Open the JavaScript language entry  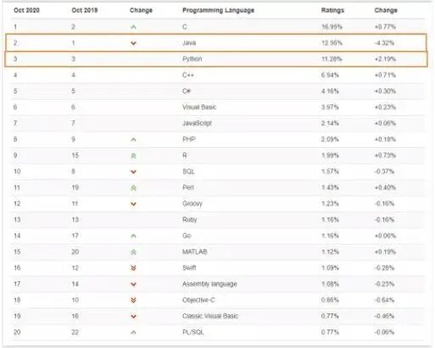pyautogui.click(x=197, y=124)
